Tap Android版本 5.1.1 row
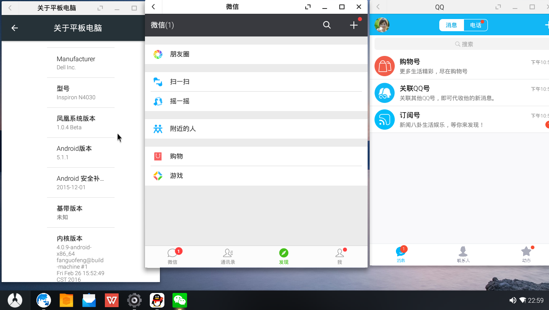The height and width of the screenshot is (310, 549). (x=81, y=153)
